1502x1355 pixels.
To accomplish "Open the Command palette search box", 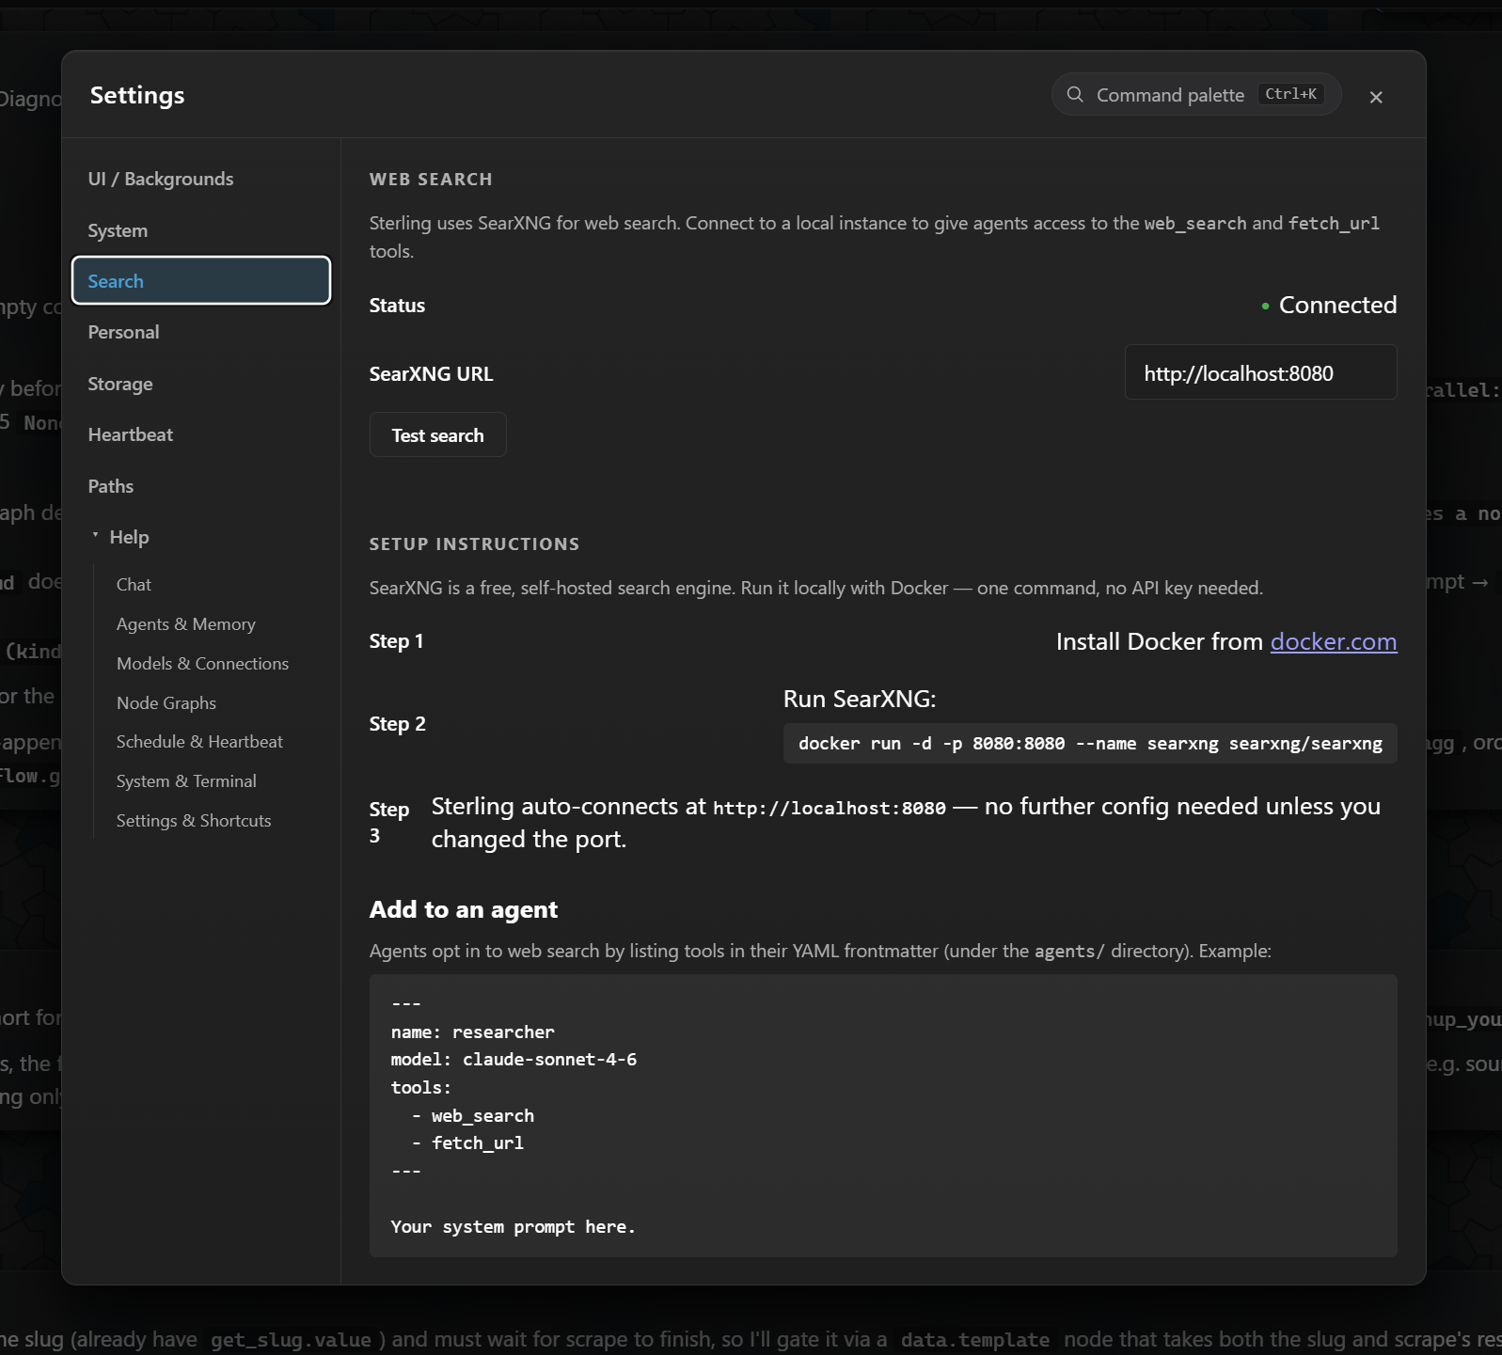I will (1195, 94).
